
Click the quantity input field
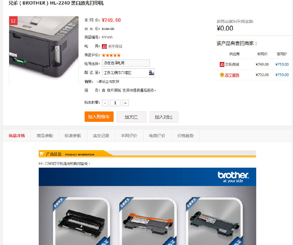click(x=115, y=103)
